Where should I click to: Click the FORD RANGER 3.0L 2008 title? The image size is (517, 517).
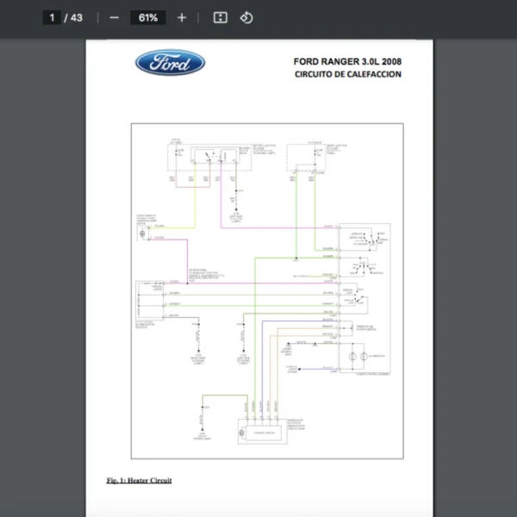pyautogui.click(x=347, y=61)
